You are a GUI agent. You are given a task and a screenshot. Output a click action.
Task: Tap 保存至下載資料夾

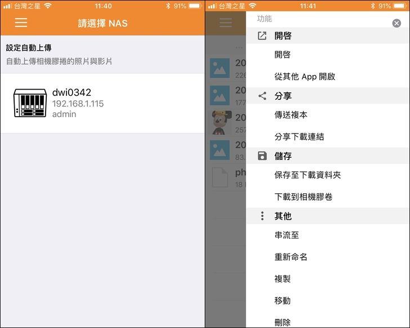(x=307, y=175)
